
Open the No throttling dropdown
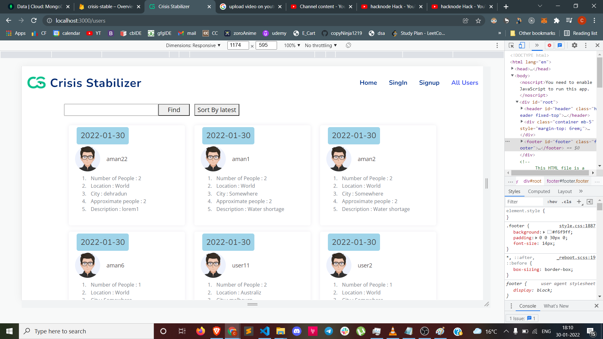click(321, 46)
